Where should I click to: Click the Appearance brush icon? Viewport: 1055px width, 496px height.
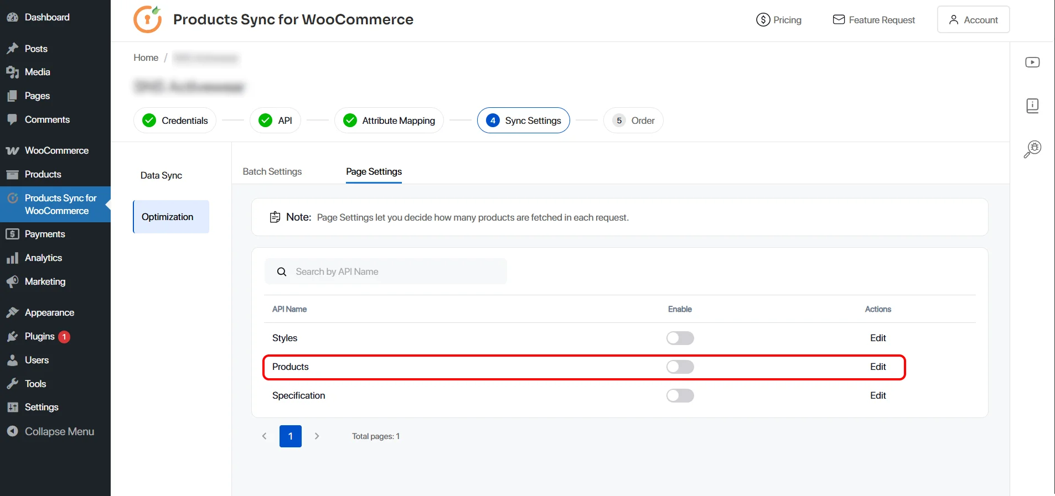click(12, 312)
